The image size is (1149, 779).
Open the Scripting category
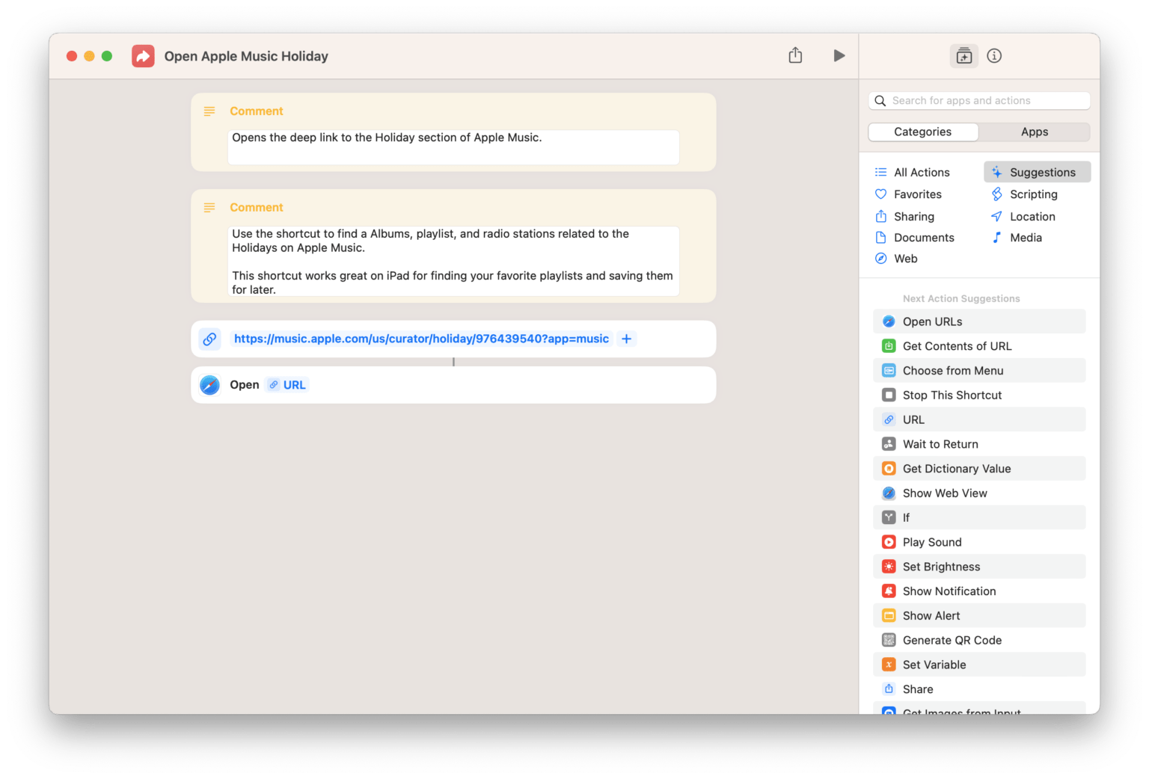point(1033,194)
